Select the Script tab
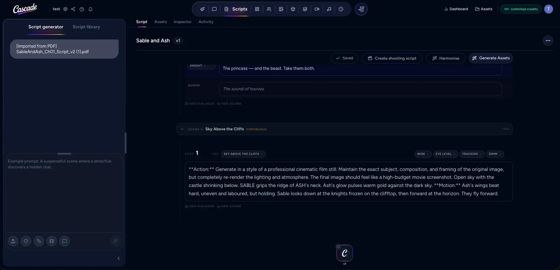The height and width of the screenshot is (270, 560). pos(142,22)
